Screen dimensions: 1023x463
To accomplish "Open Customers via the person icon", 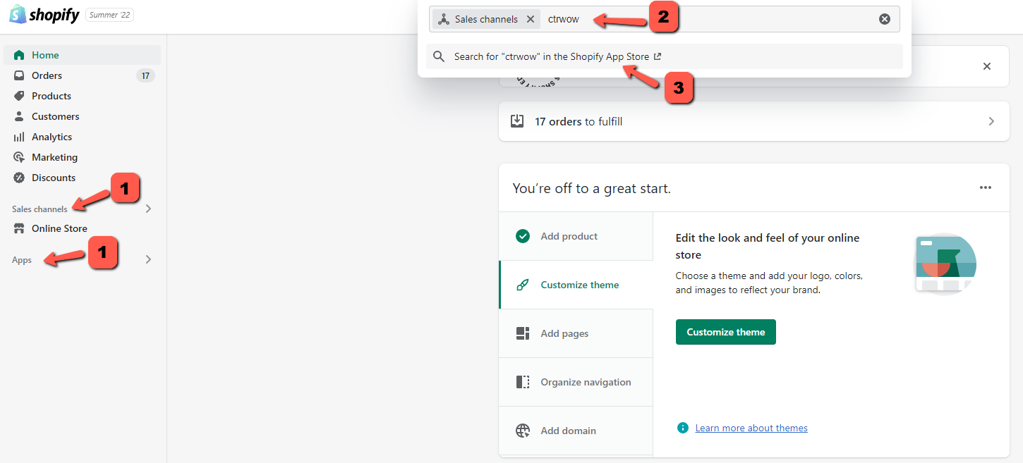I will pyautogui.click(x=19, y=116).
